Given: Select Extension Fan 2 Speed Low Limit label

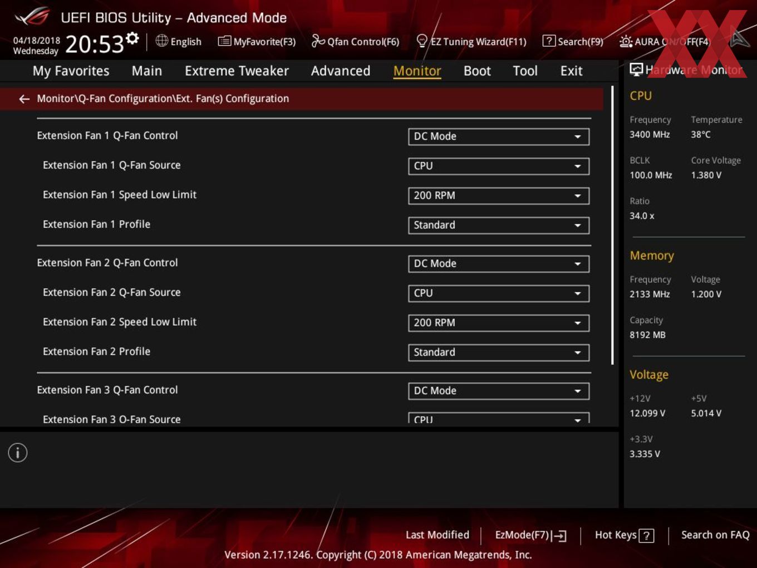Looking at the screenshot, I should pos(120,322).
